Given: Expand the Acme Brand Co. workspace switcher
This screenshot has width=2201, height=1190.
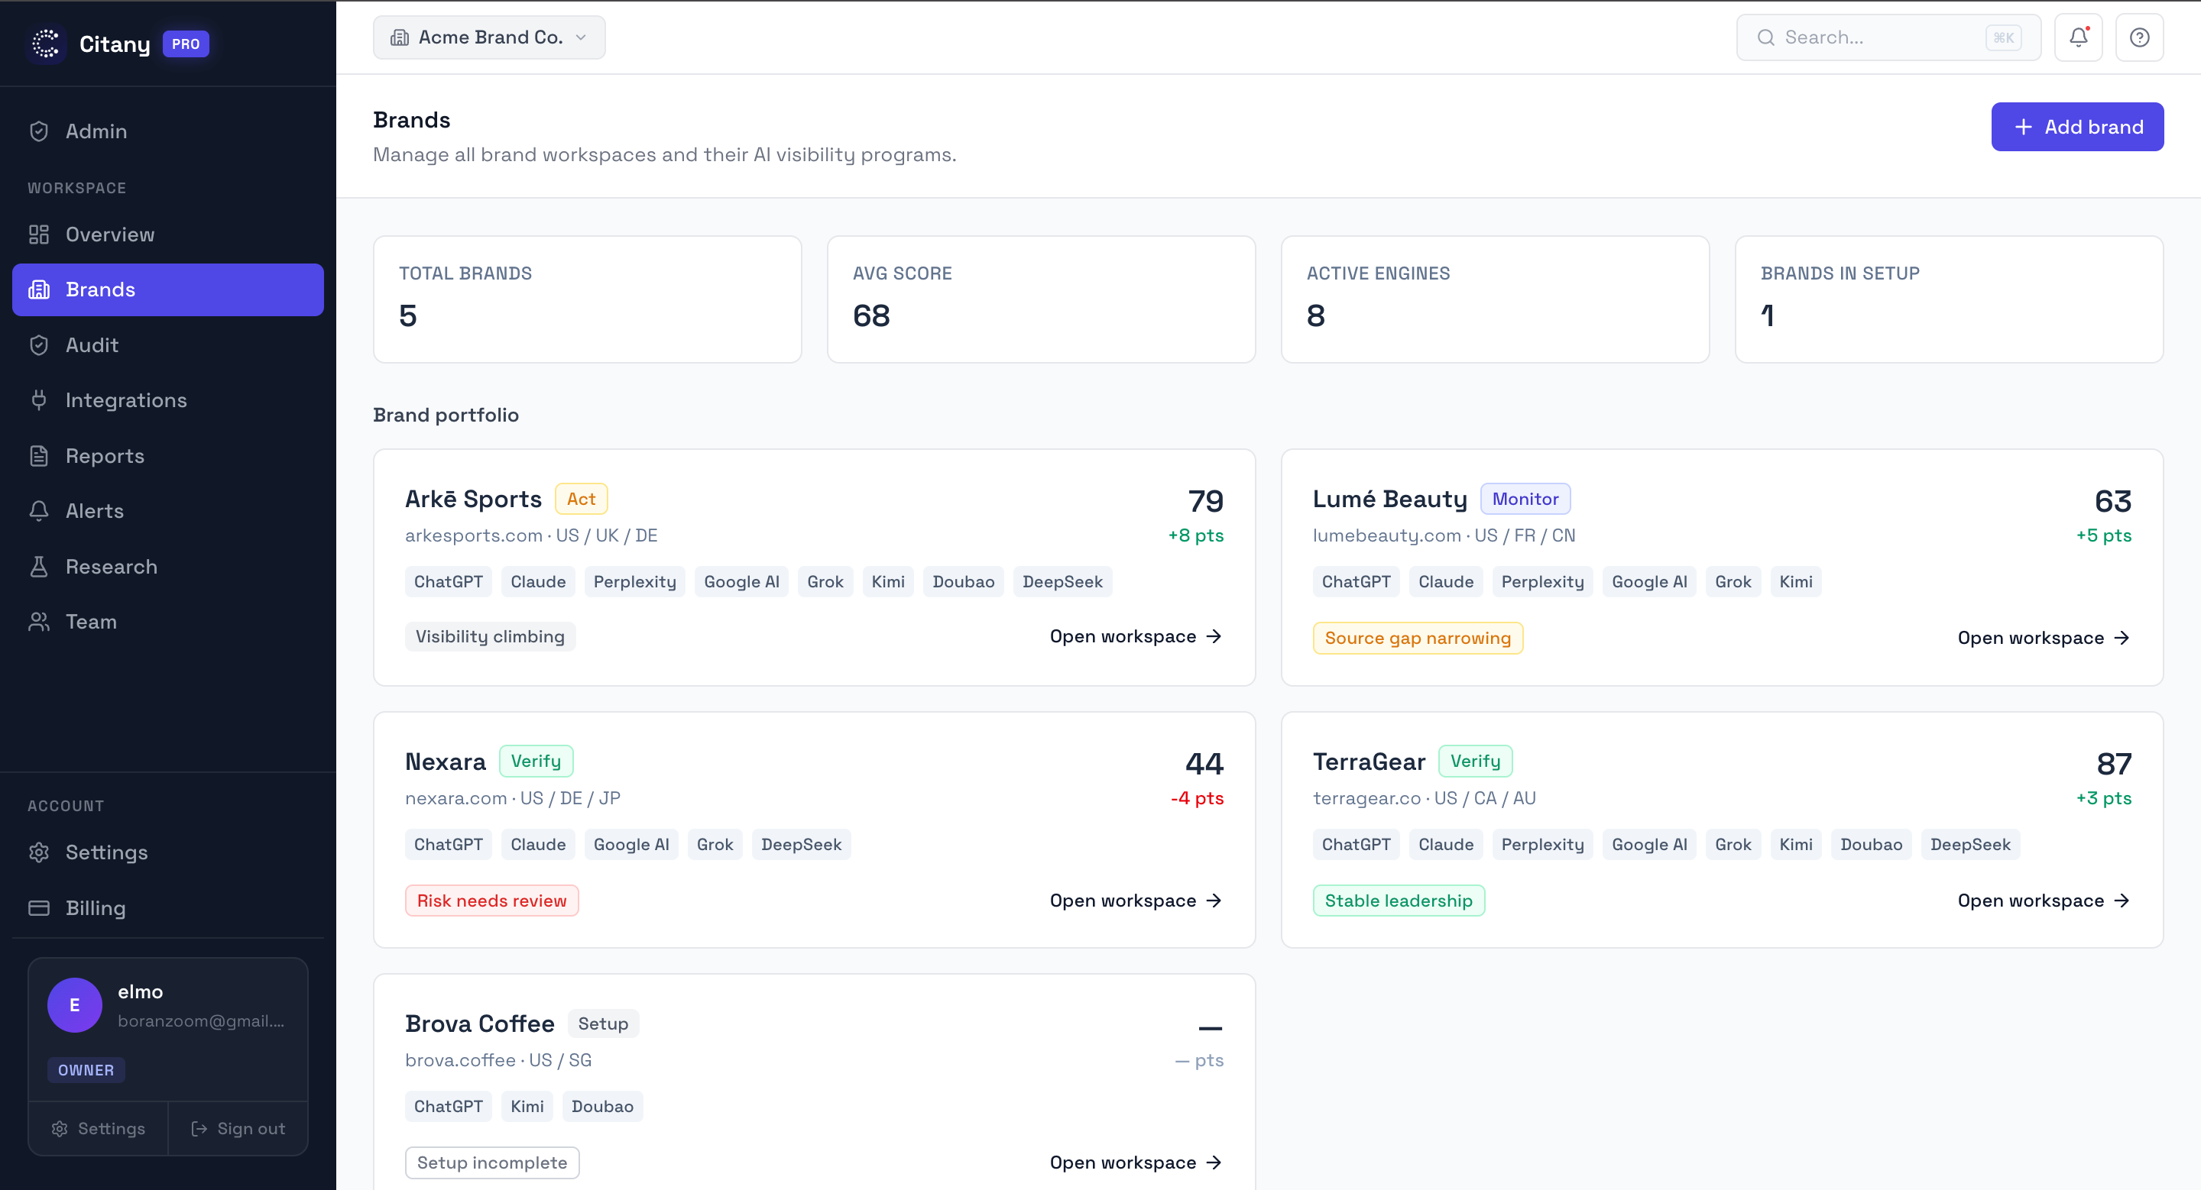Looking at the screenshot, I should click(489, 37).
